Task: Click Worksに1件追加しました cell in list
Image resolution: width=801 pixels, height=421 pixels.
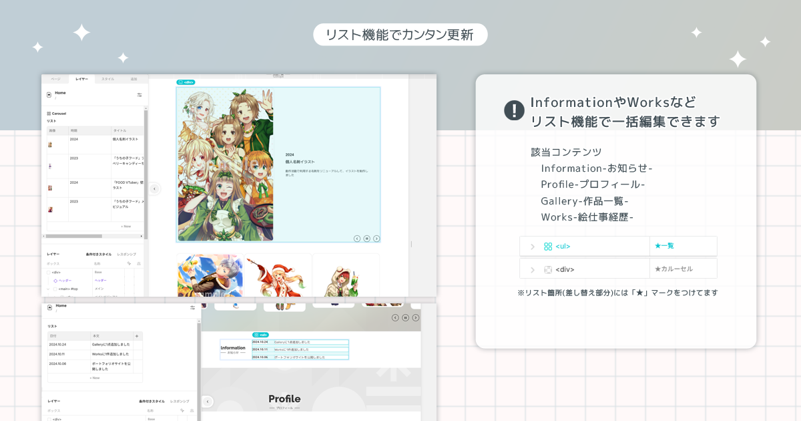Action: click(111, 354)
